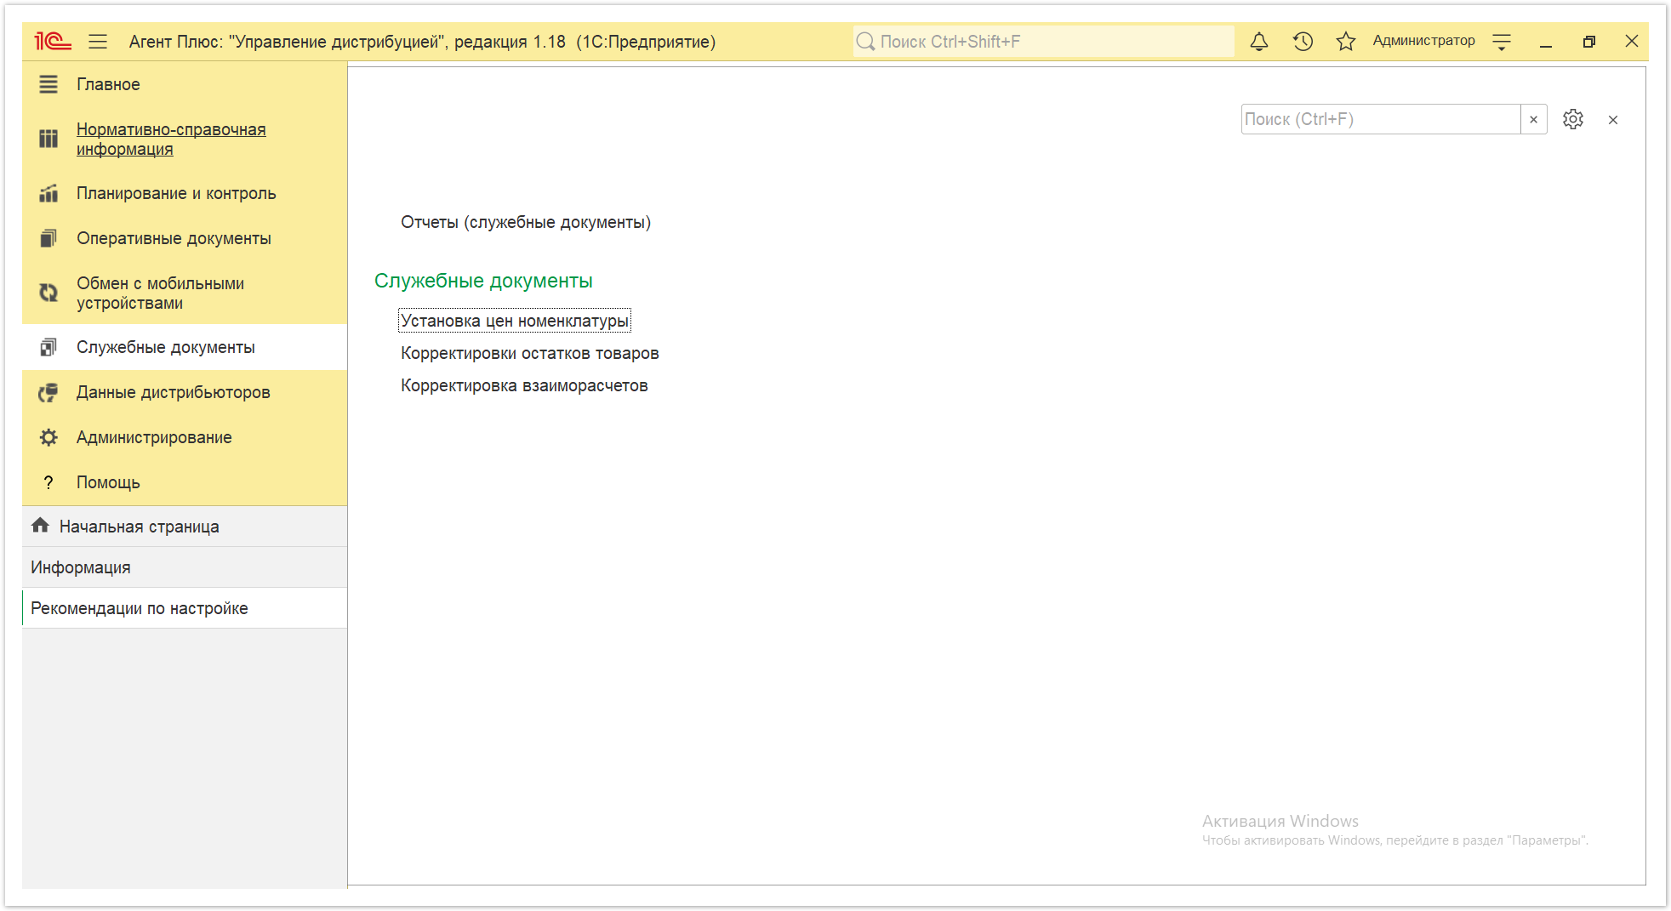Click Главное section icon
This screenshot has height=911, width=1671.
(x=48, y=84)
